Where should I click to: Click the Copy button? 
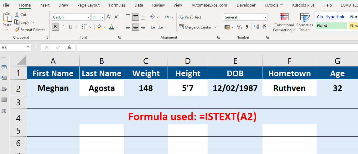coord(22,22)
